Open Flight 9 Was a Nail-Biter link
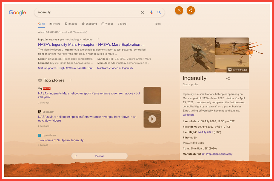 coord(77,68)
